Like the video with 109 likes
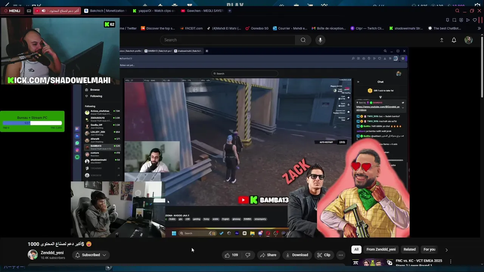 (x=231, y=255)
